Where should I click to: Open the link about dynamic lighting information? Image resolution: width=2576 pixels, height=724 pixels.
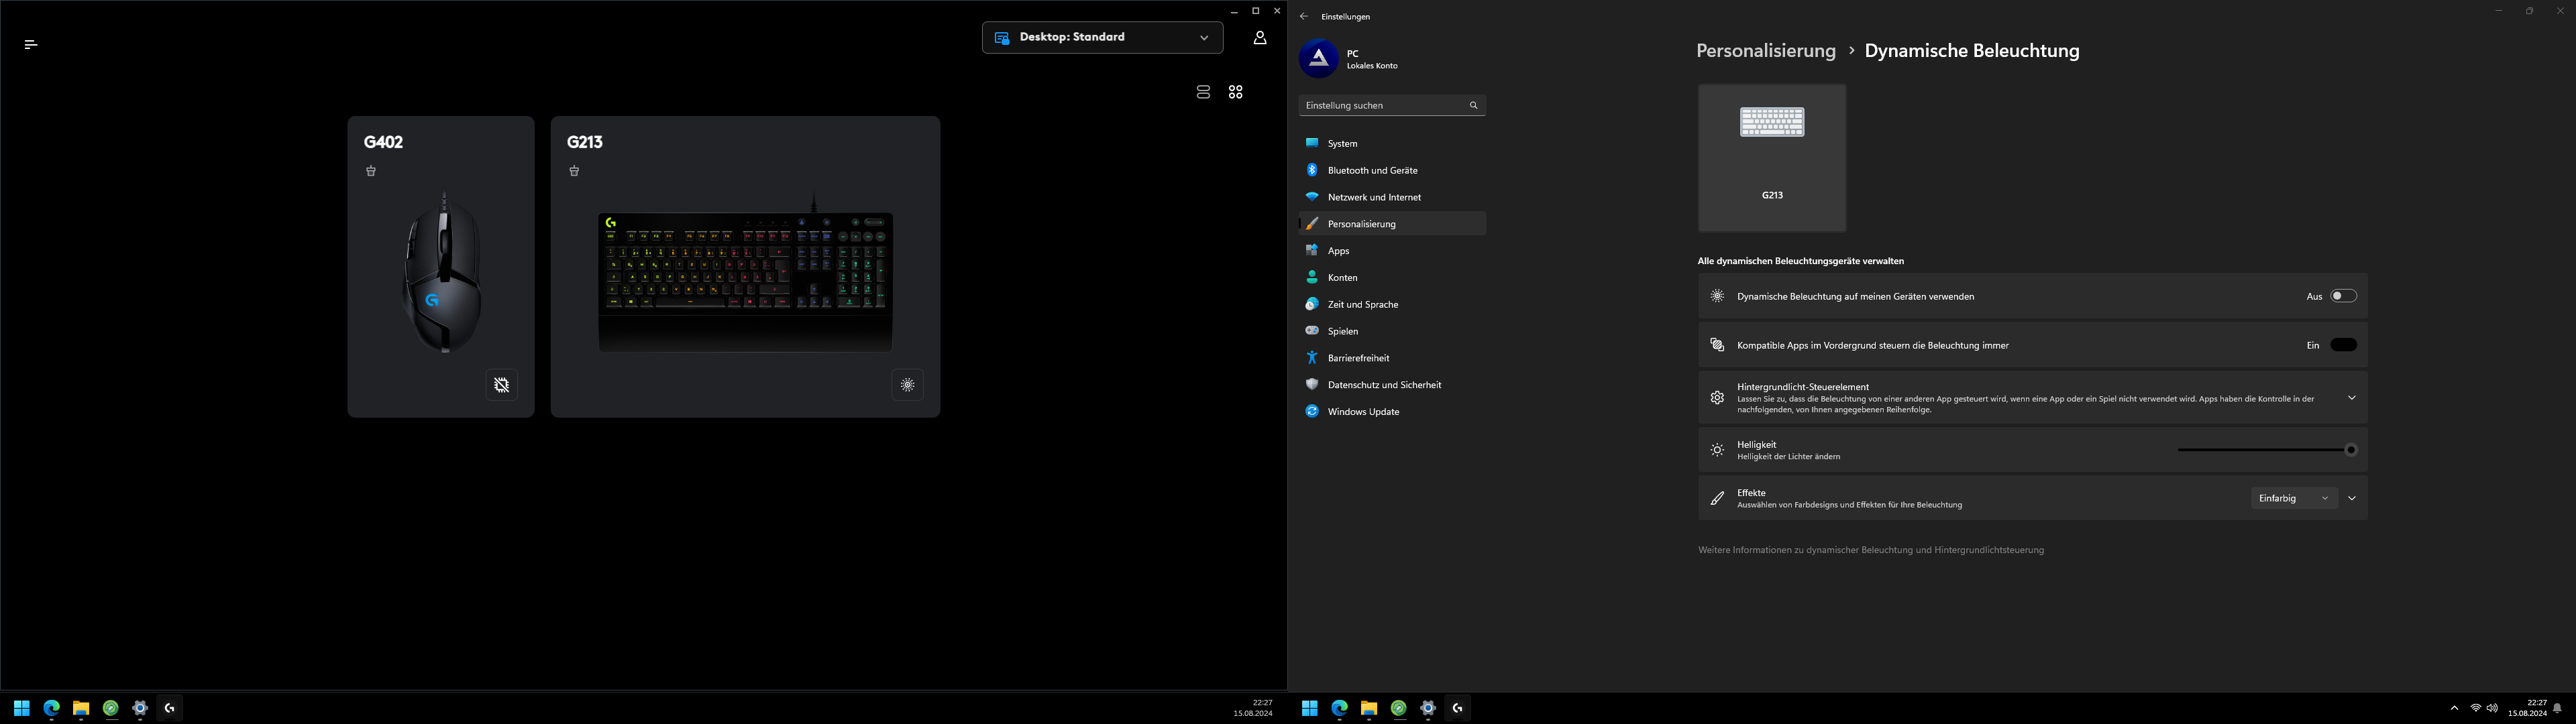click(x=1870, y=550)
